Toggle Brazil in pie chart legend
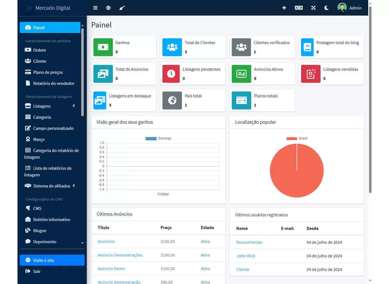 tap(297, 138)
